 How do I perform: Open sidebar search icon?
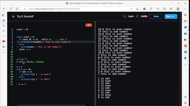click(185, 15)
